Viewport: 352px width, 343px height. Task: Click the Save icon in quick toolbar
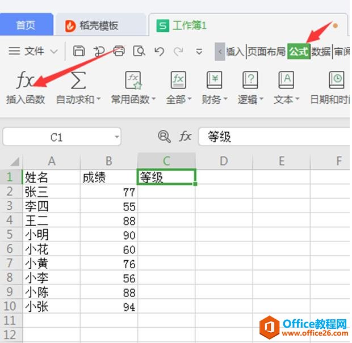click(x=79, y=51)
